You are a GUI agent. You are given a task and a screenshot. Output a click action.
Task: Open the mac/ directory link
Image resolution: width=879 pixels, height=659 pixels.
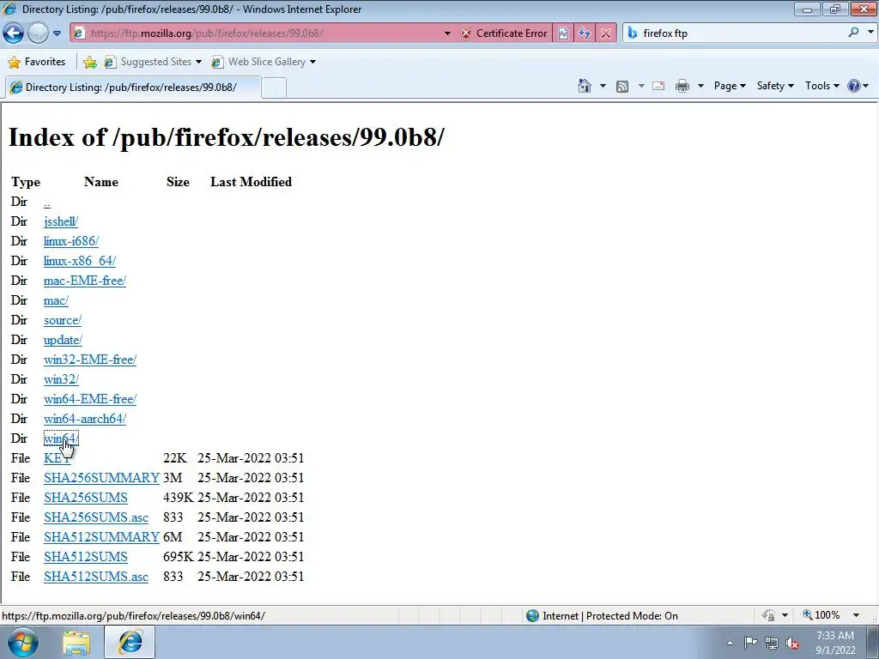56,301
